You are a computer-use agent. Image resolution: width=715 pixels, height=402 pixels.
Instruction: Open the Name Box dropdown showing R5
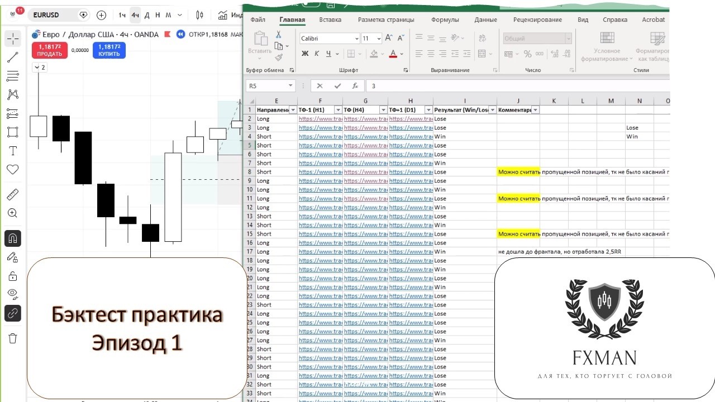point(290,86)
